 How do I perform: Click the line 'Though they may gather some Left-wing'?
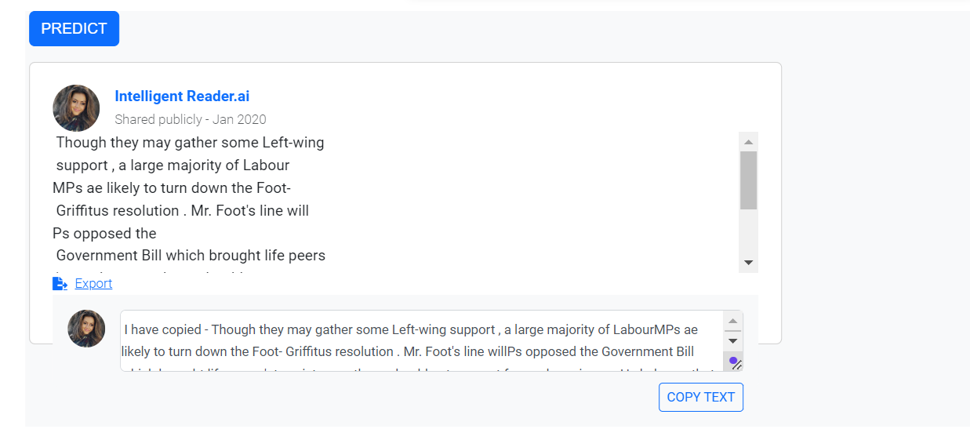pyautogui.click(x=190, y=143)
